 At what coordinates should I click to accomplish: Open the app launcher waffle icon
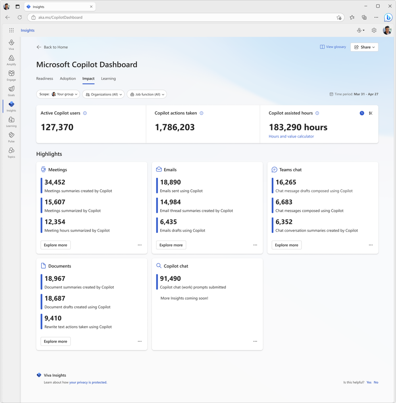coord(11,30)
